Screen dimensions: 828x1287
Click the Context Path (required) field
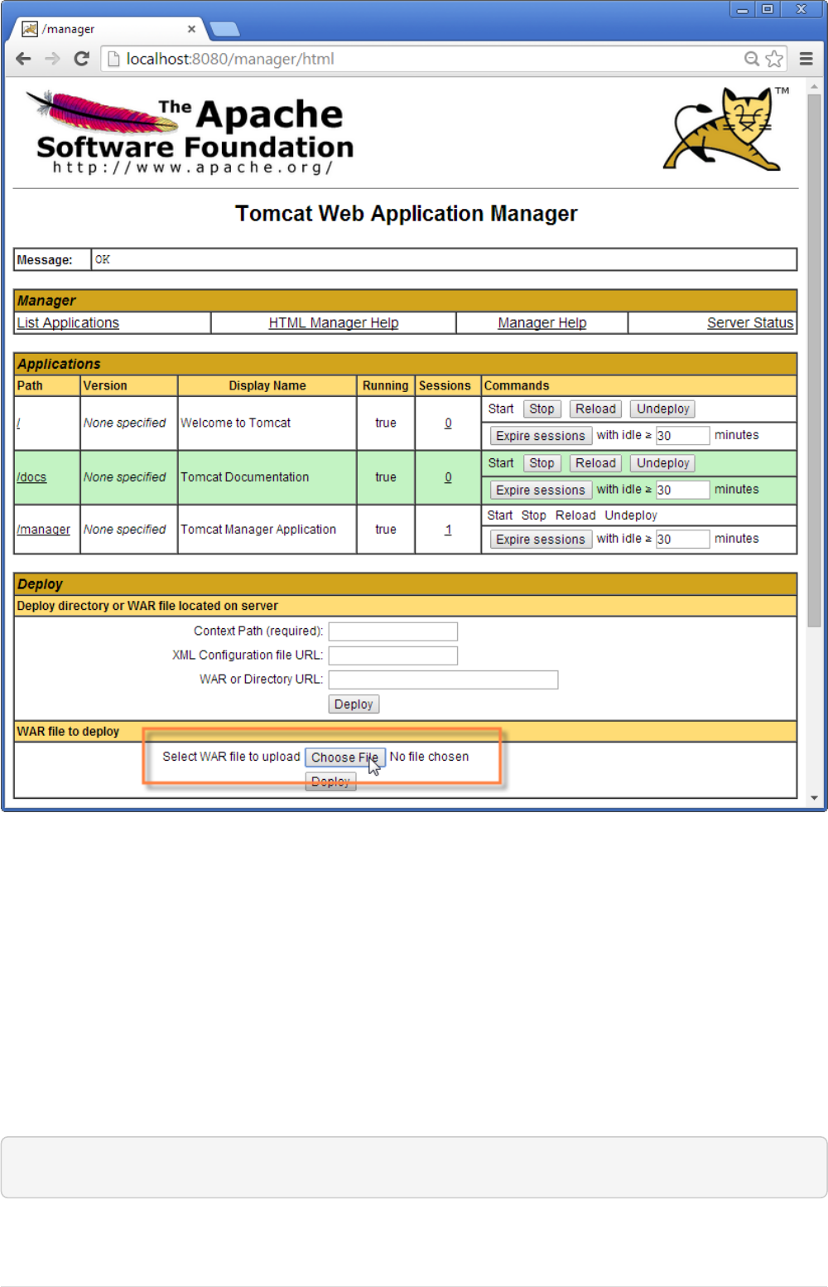pos(393,631)
